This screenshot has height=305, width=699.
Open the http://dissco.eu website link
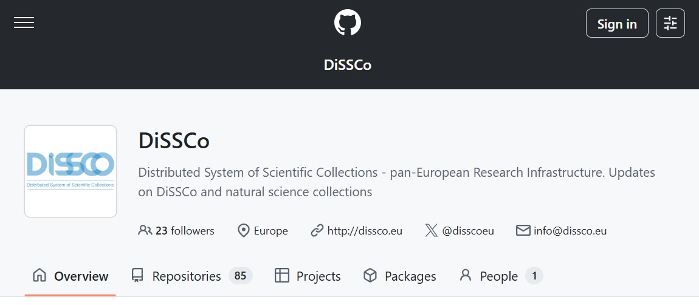365,231
